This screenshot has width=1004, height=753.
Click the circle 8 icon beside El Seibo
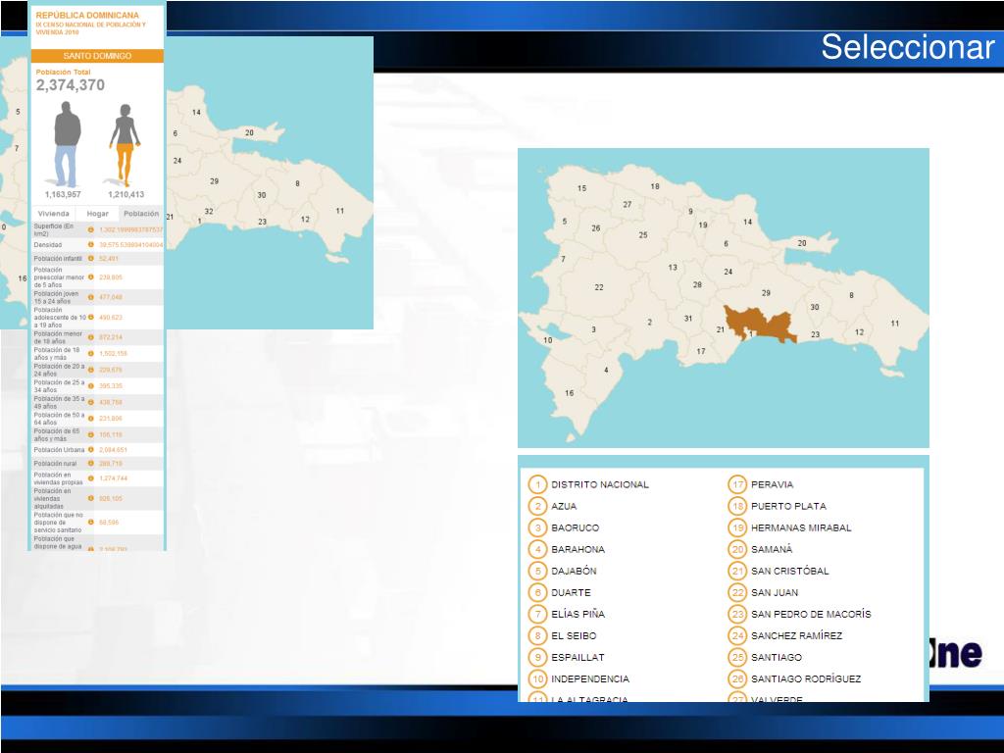point(537,635)
